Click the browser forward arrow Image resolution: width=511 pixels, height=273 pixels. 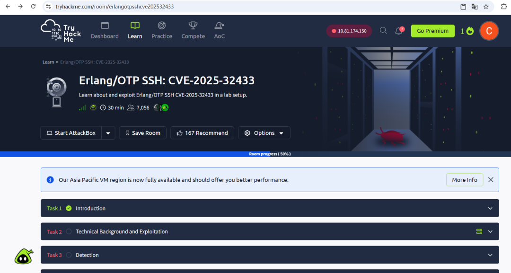pos(20,7)
